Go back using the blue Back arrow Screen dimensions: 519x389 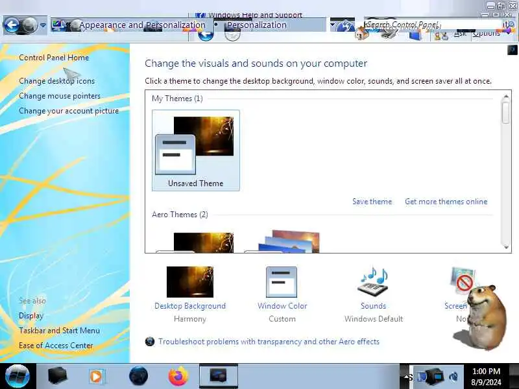coord(12,25)
